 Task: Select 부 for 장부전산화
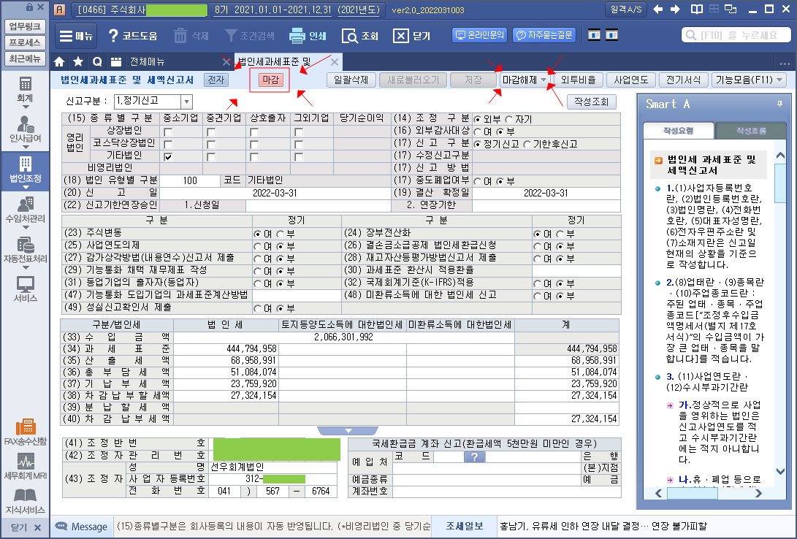560,234
